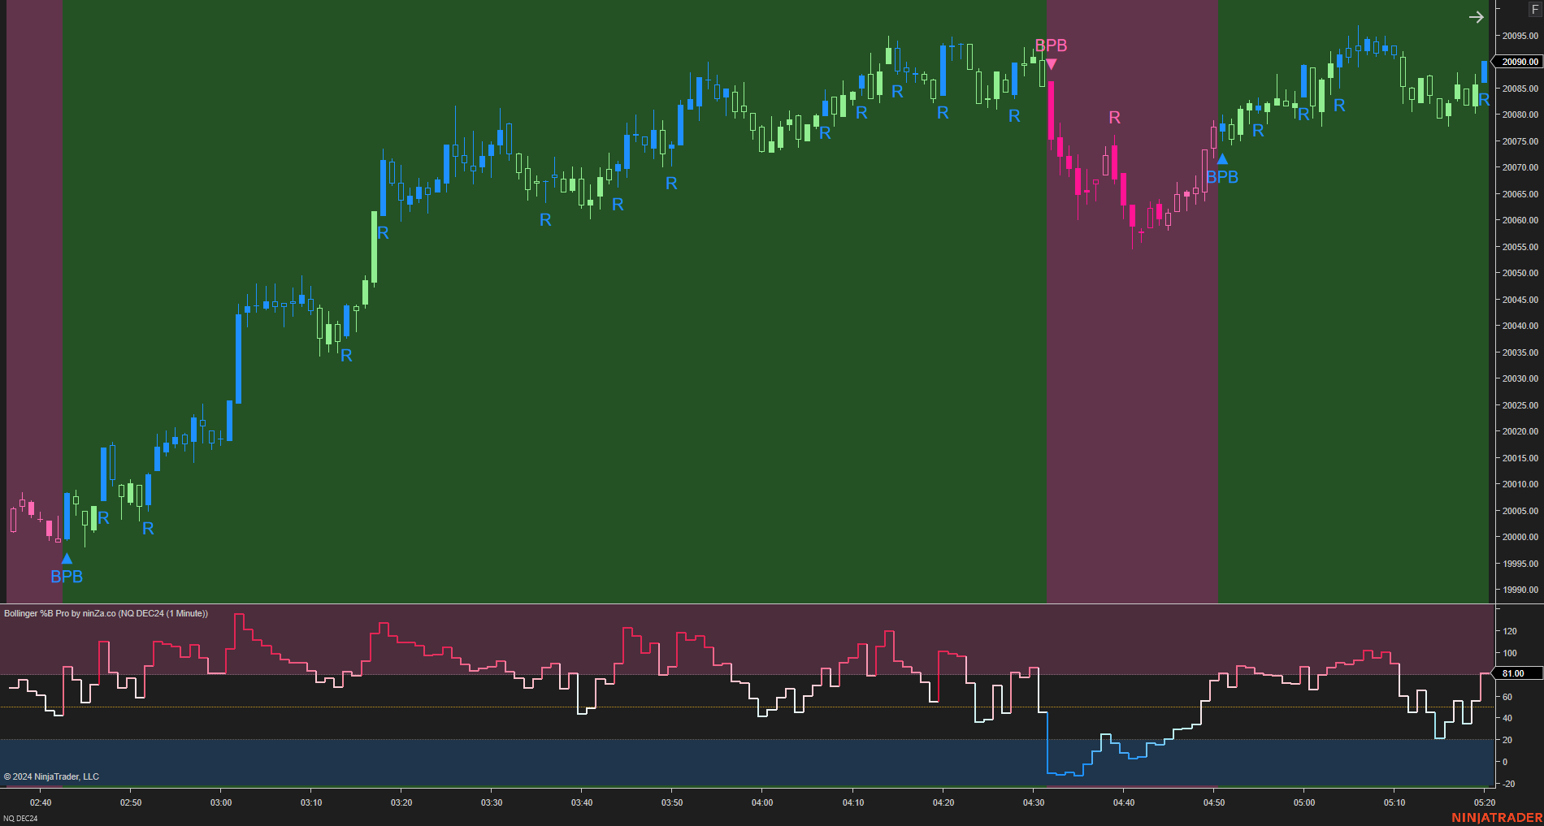Click the blue BPB up-triangle marker near 04:50
This screenshot has width=1544, height=826.
(1223, 159)
